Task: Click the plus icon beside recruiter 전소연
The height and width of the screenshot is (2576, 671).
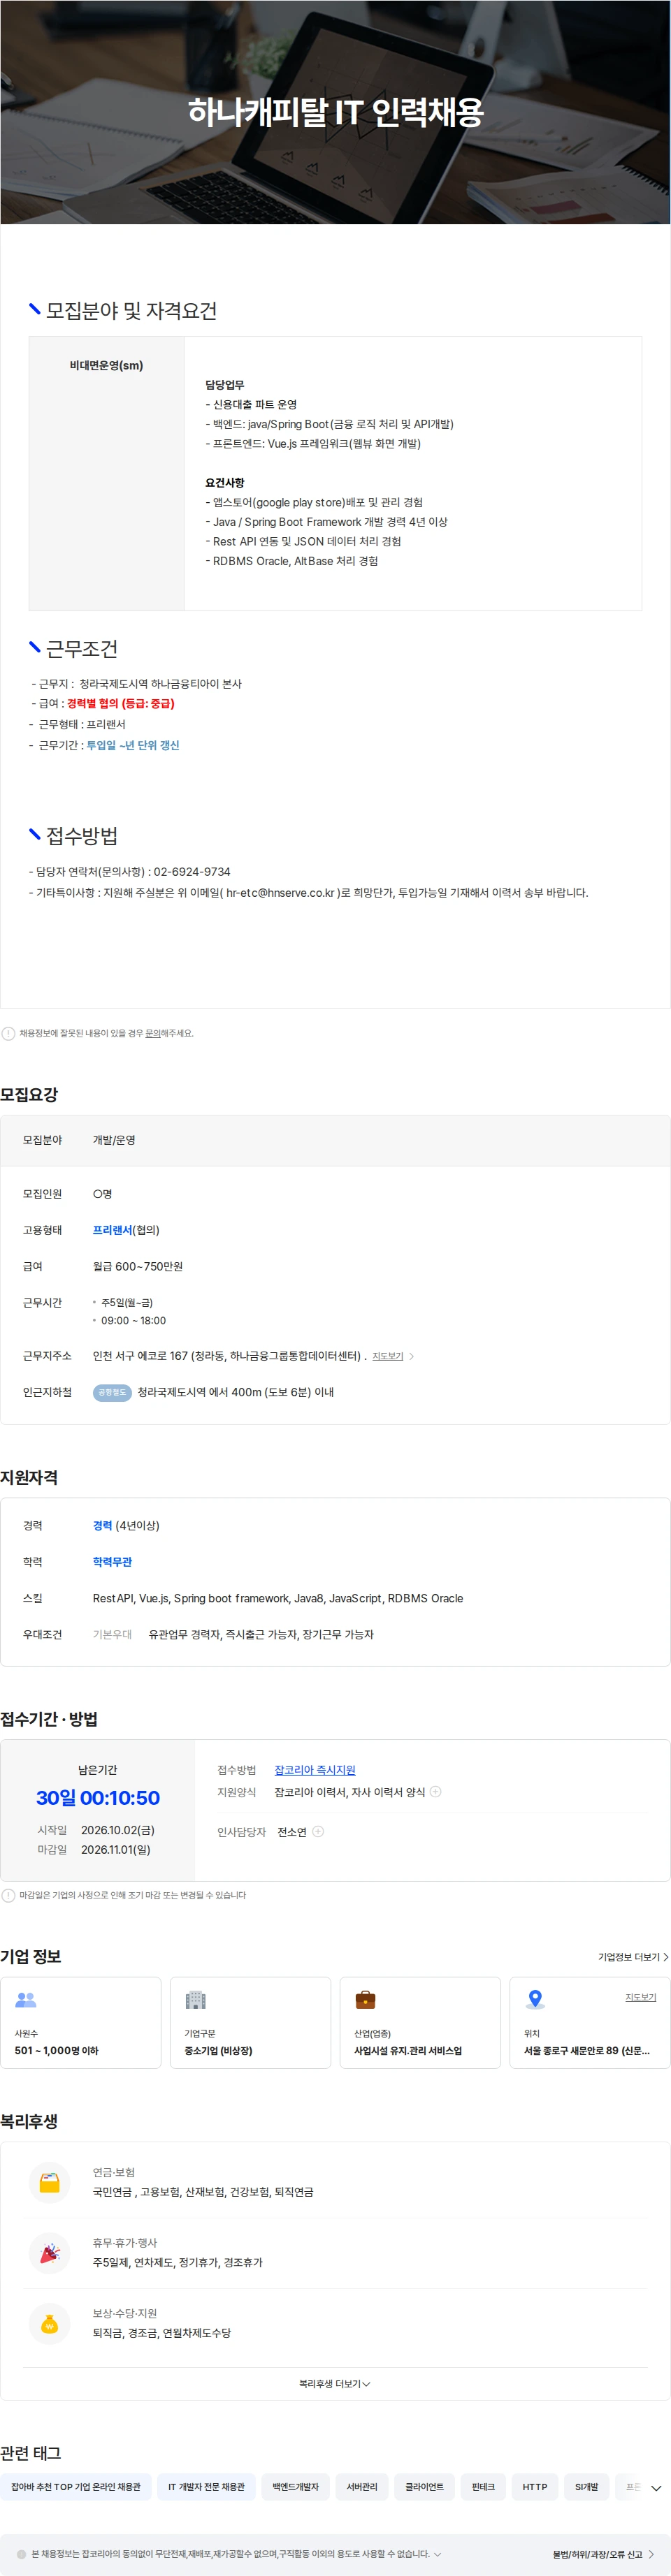Action: pos(318,1832)
